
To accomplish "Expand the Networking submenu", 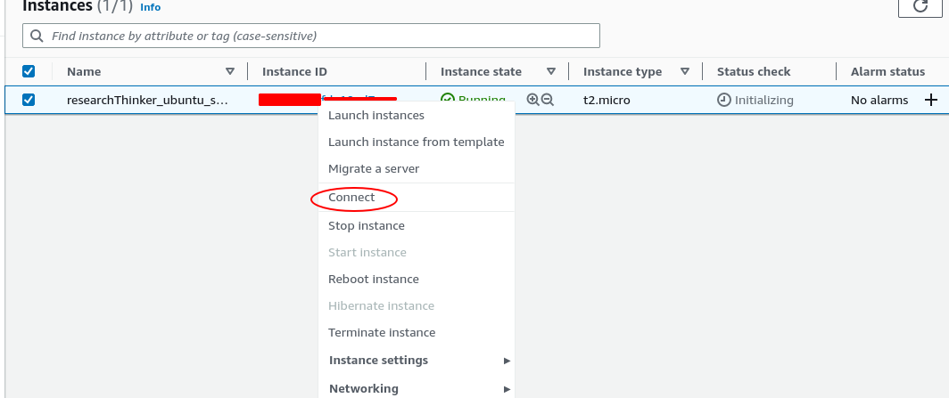I will point(417,388).
